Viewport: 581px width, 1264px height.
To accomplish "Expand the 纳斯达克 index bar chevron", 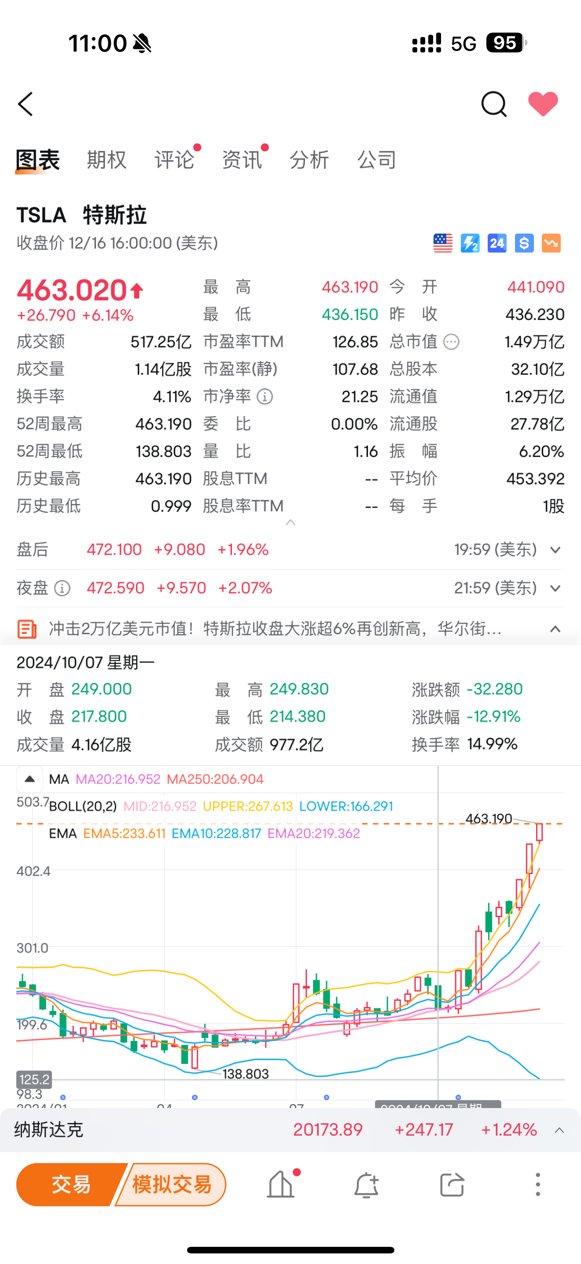I will (559, 1130).
